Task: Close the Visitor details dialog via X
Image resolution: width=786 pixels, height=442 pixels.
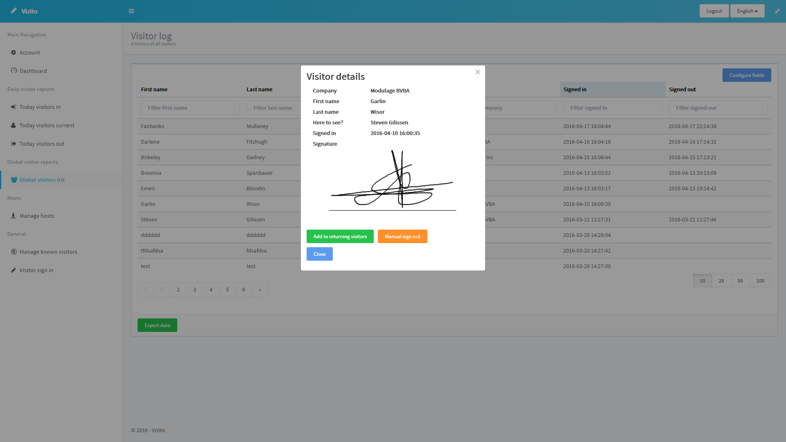Action: pos(477,72)
